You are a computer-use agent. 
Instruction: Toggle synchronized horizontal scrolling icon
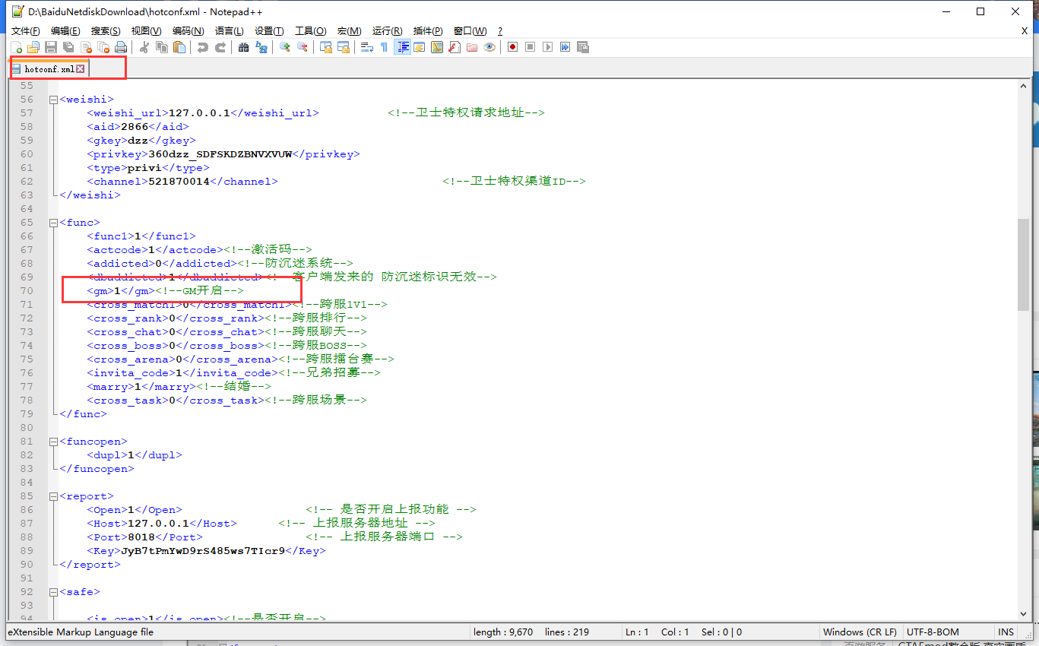pos(343,47)
